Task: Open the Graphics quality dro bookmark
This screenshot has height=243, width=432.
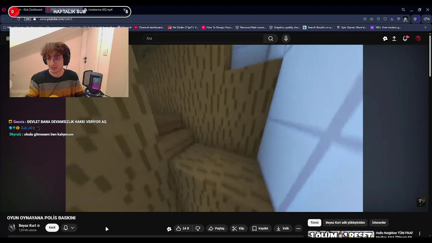Action: coord(285,27)
